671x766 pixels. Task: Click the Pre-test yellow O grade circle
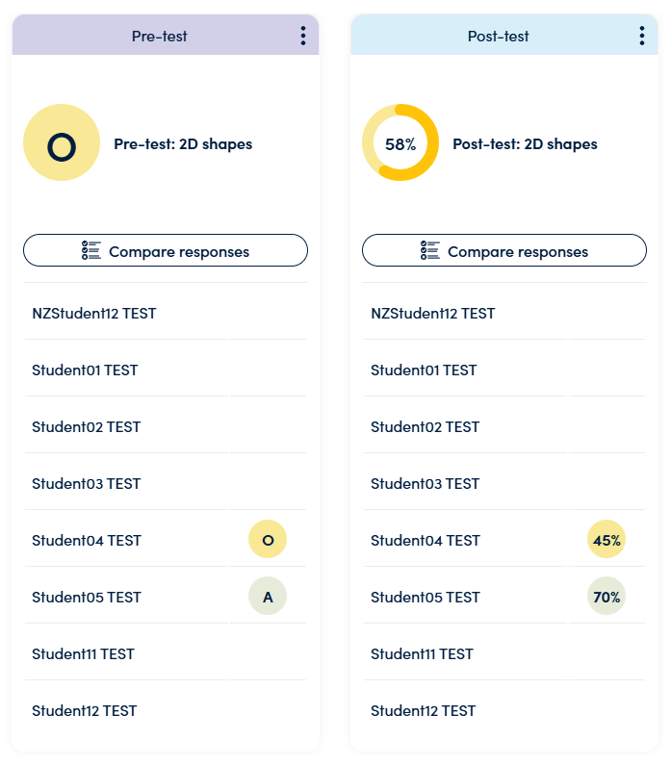coord(62,142)
